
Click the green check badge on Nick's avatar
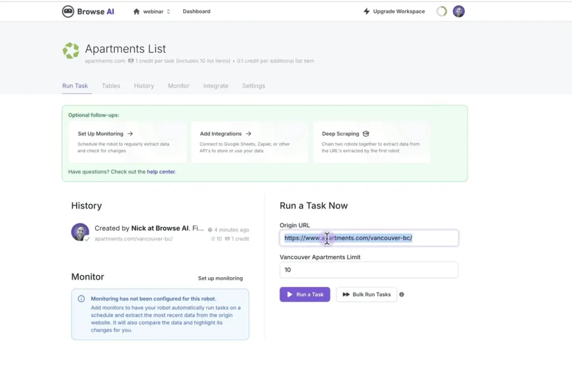87,239
